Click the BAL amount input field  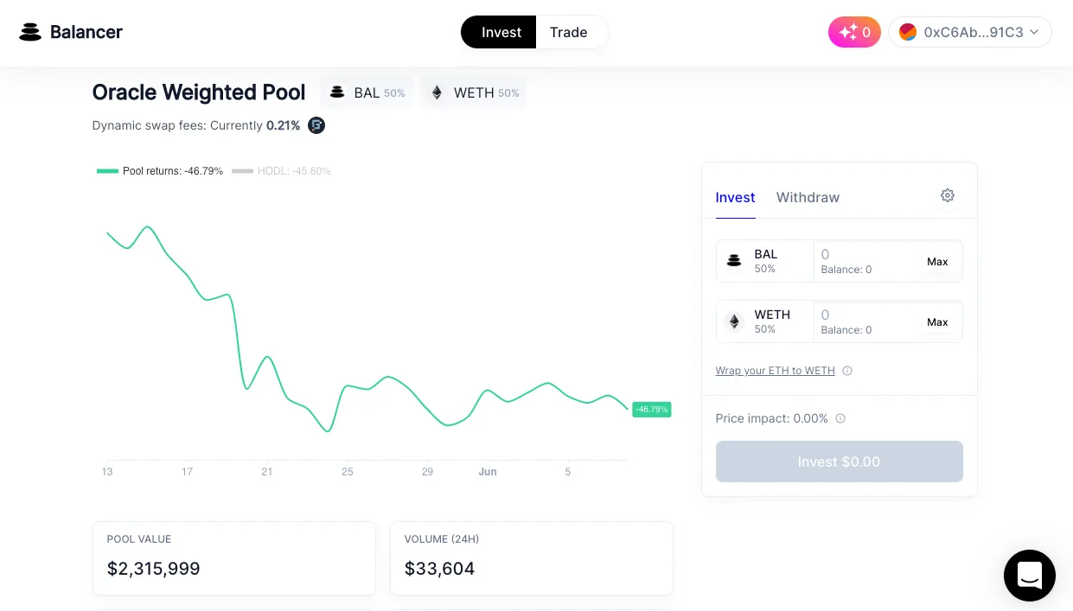pos(865,254)
